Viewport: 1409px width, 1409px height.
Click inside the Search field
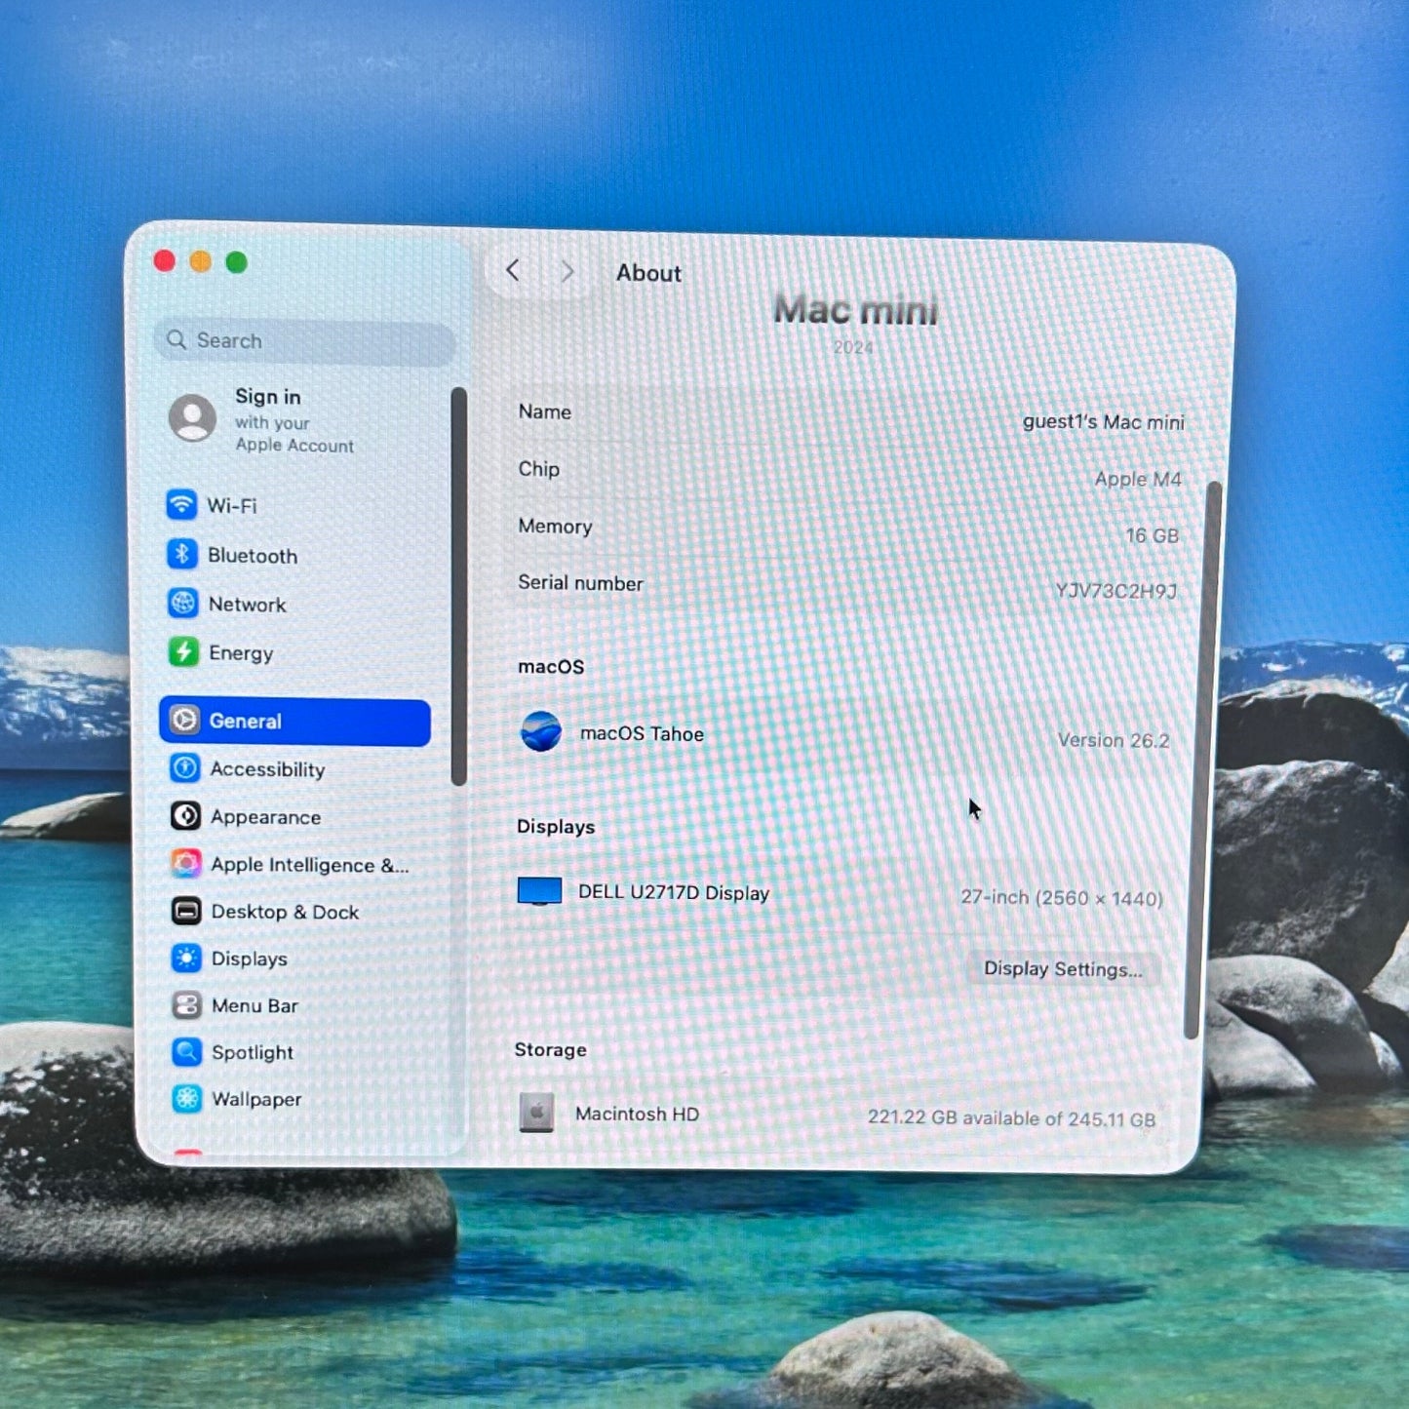305,341
